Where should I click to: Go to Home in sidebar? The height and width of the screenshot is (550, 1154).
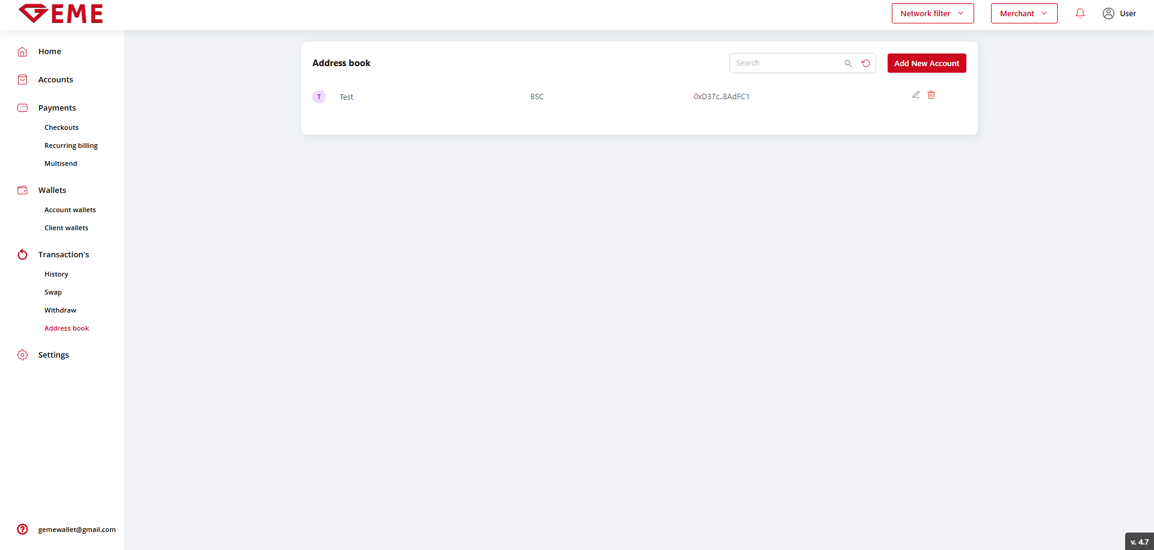pos(49,51)
